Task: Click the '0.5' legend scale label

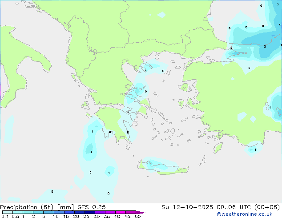Action: 16,216
